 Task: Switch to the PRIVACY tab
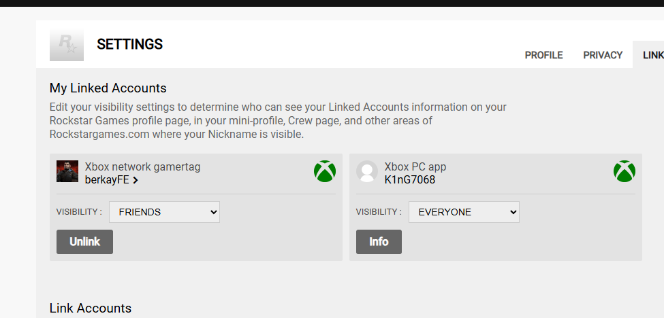603,55
